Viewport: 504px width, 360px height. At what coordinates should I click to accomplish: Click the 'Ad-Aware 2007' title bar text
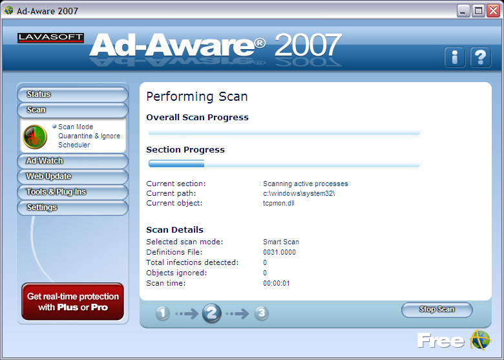(x=47, y=11)
